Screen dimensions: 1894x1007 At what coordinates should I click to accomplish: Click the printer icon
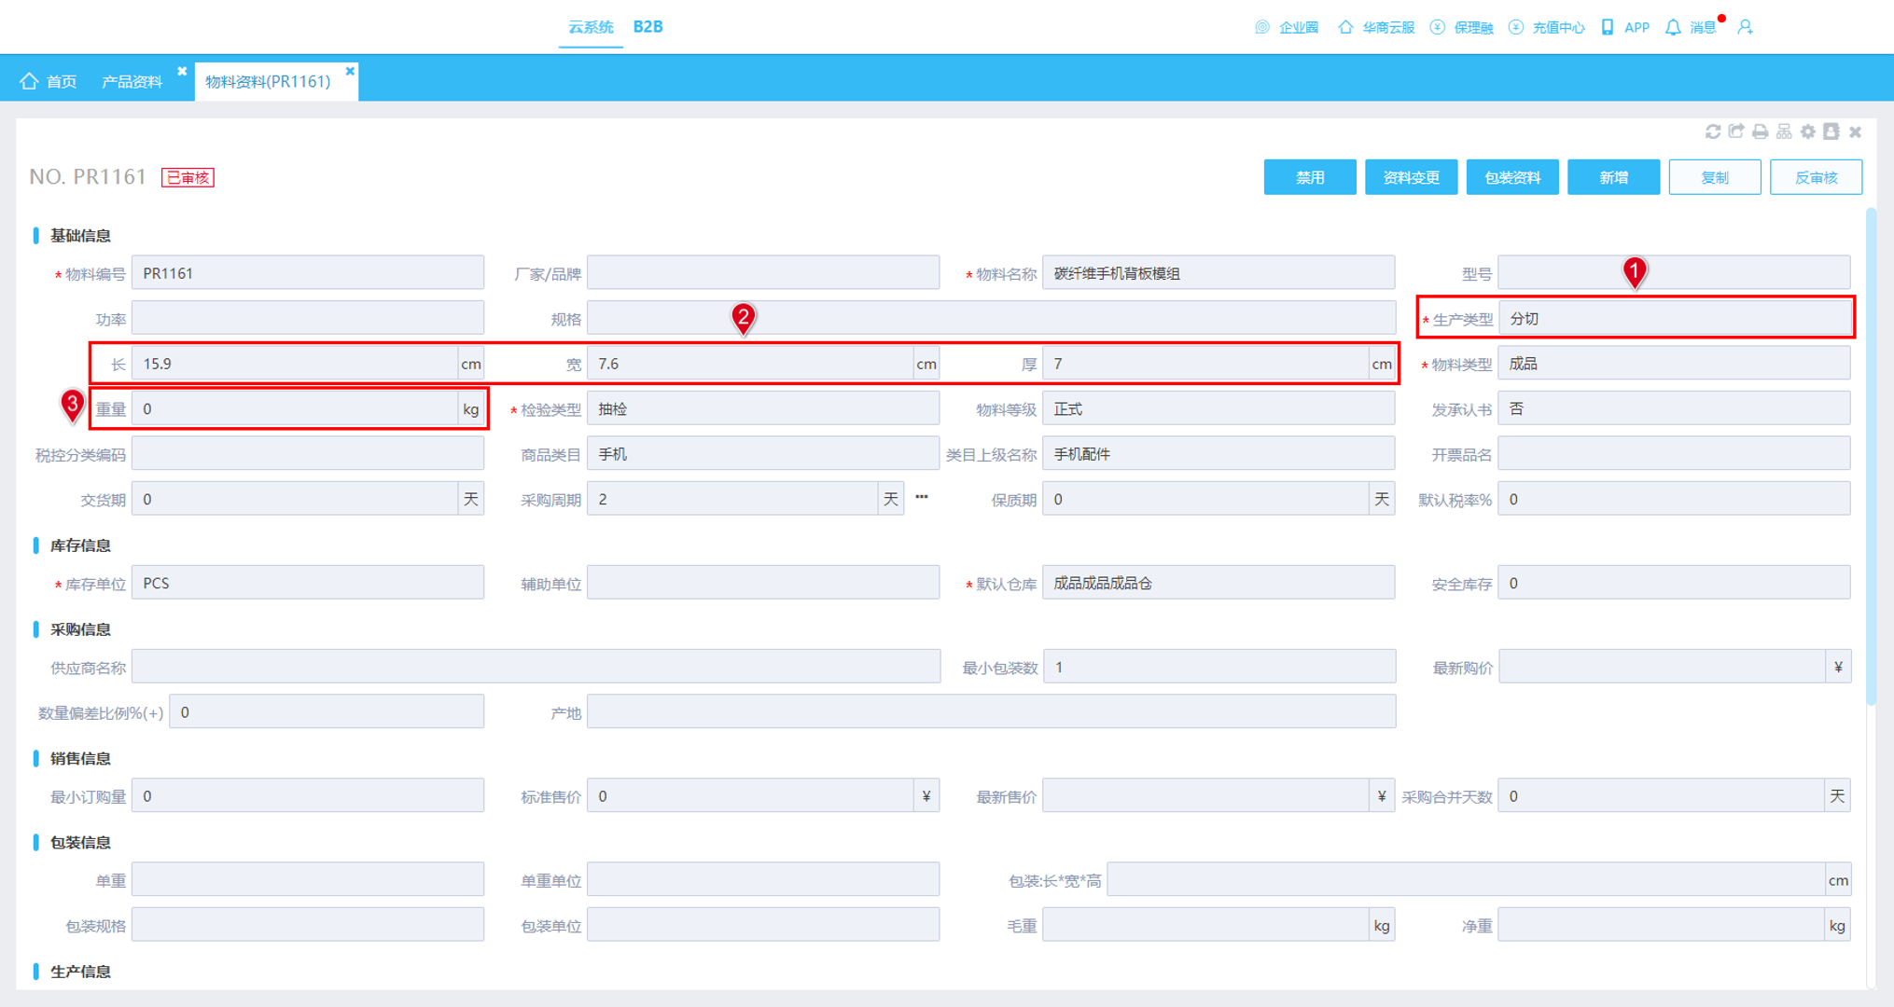tap(1760, 131)
